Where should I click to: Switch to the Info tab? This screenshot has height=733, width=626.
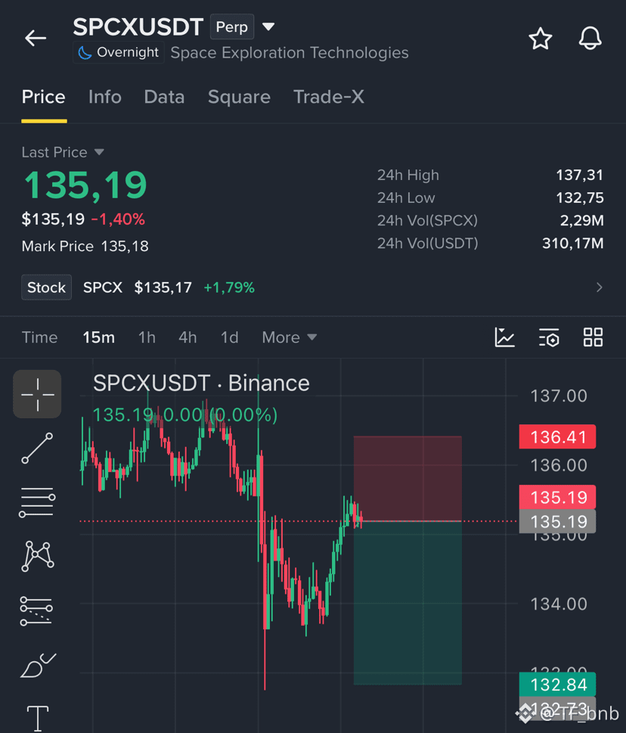coord(104,98)
